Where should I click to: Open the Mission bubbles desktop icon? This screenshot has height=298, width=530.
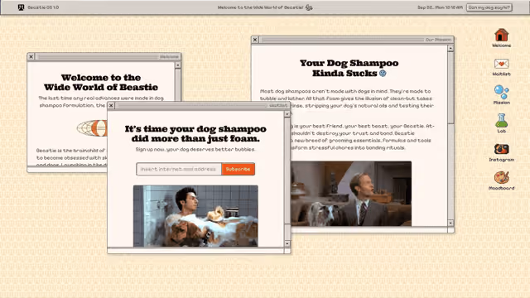501,94
